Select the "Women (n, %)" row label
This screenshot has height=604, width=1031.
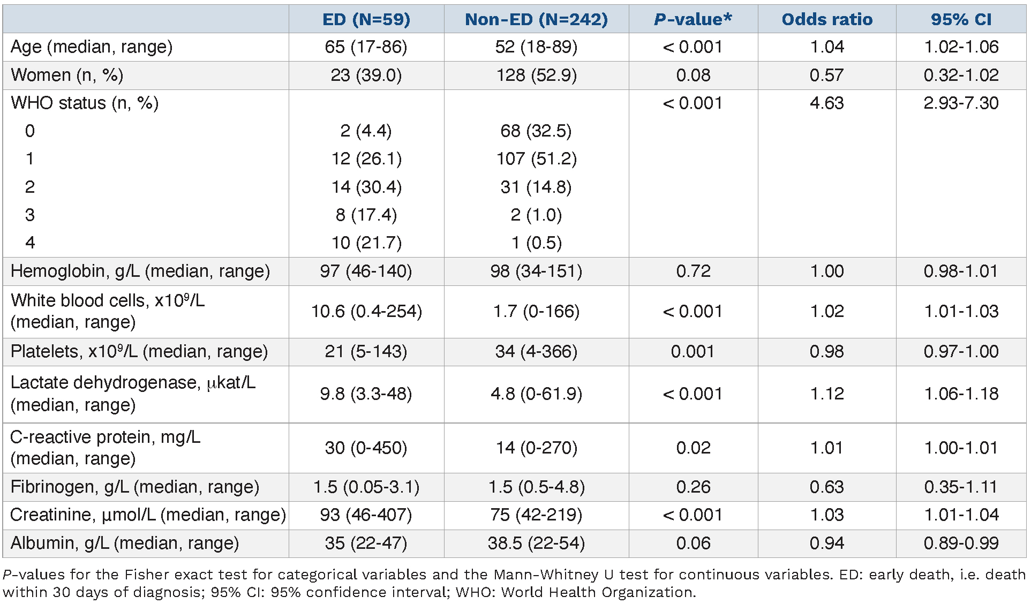[67, 75]
